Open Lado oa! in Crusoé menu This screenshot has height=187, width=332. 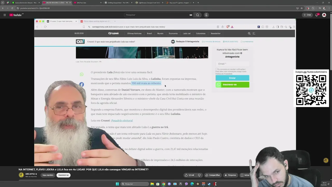pos(187,33)
